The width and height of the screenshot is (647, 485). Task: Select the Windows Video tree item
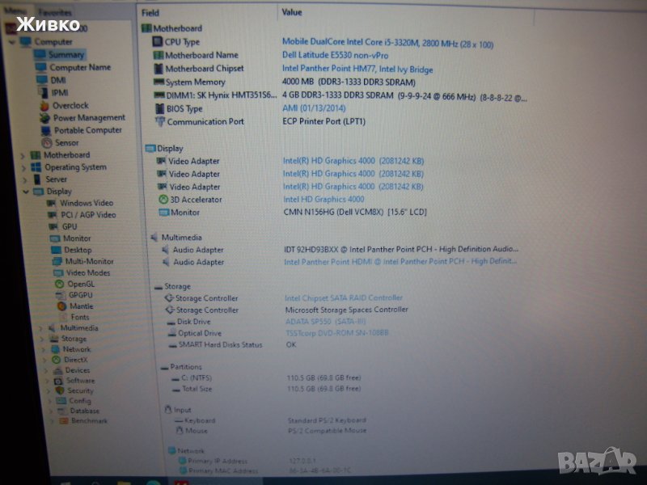(x=86, y=203)
